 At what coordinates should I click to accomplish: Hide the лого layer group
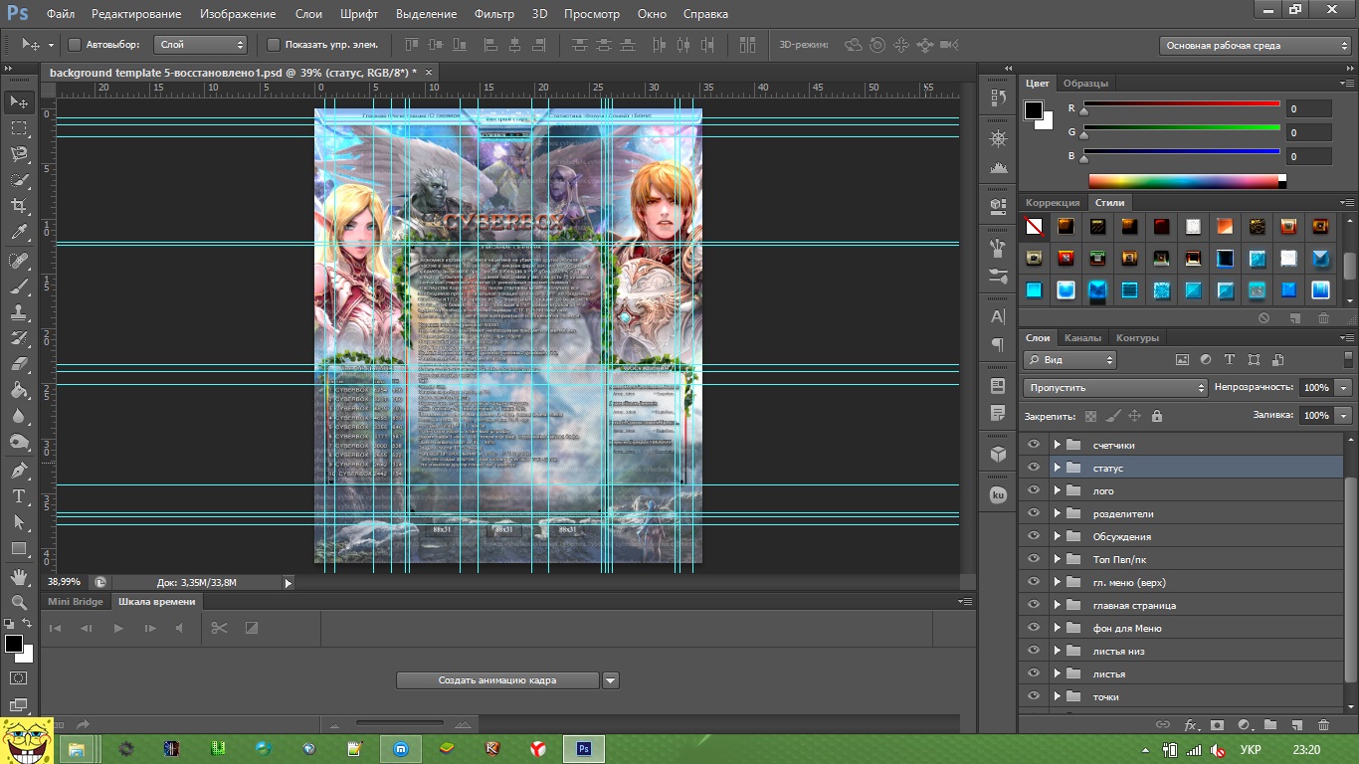point(1033,490)
